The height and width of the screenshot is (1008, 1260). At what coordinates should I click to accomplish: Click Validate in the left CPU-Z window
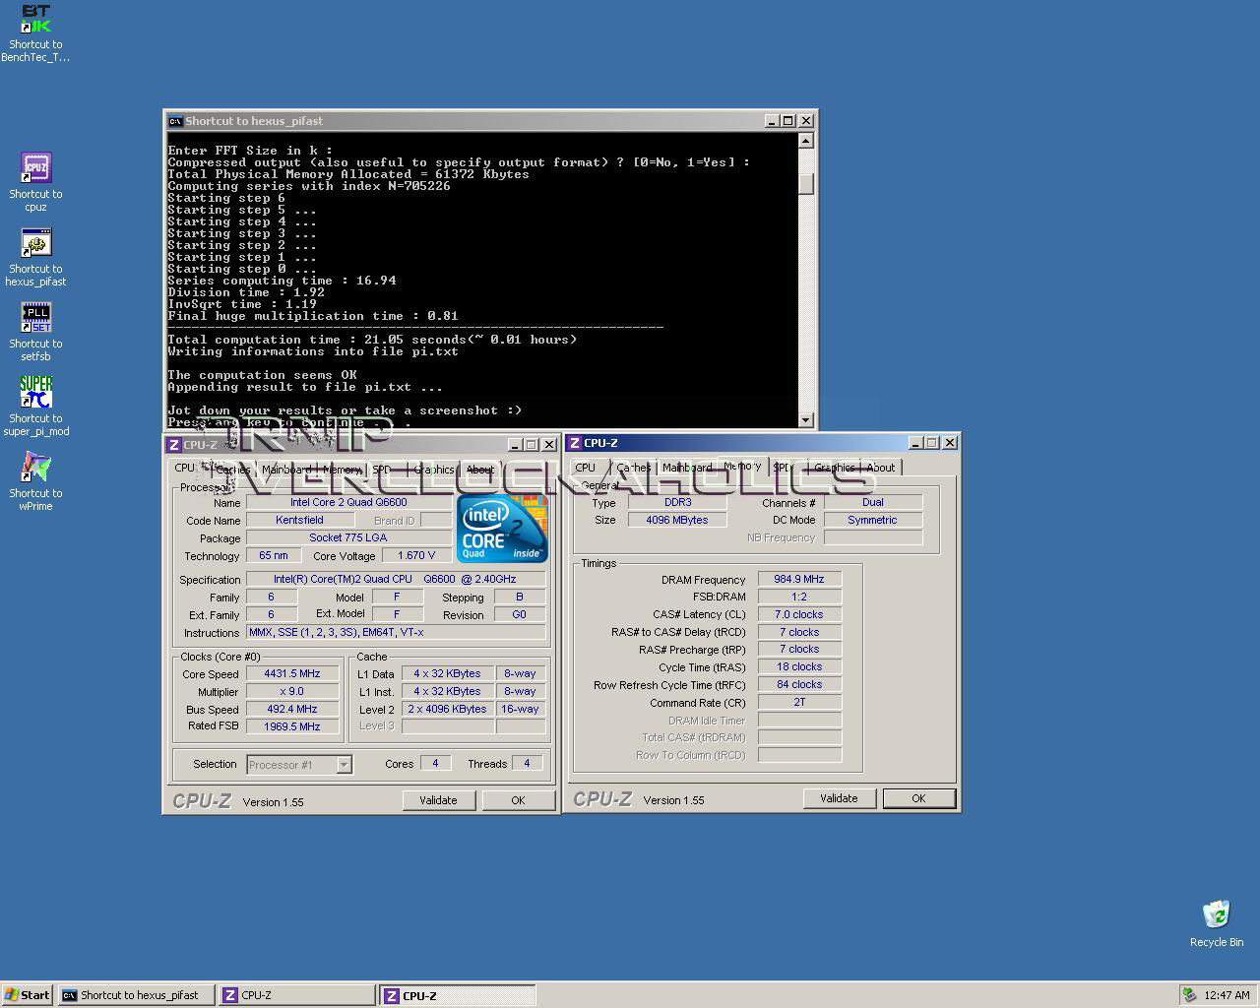coord(438,800)
